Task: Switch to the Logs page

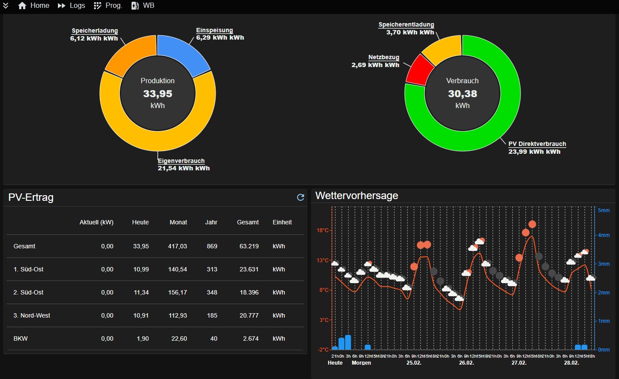Action: pos(77,6)
